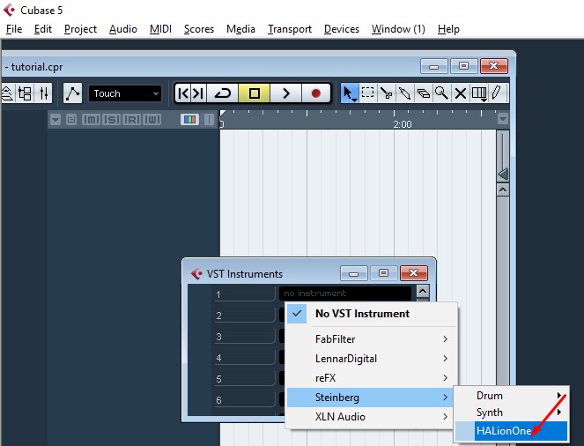
Task: Minimize the tutorial.cpr project window
Action: (x=434, y=66)
